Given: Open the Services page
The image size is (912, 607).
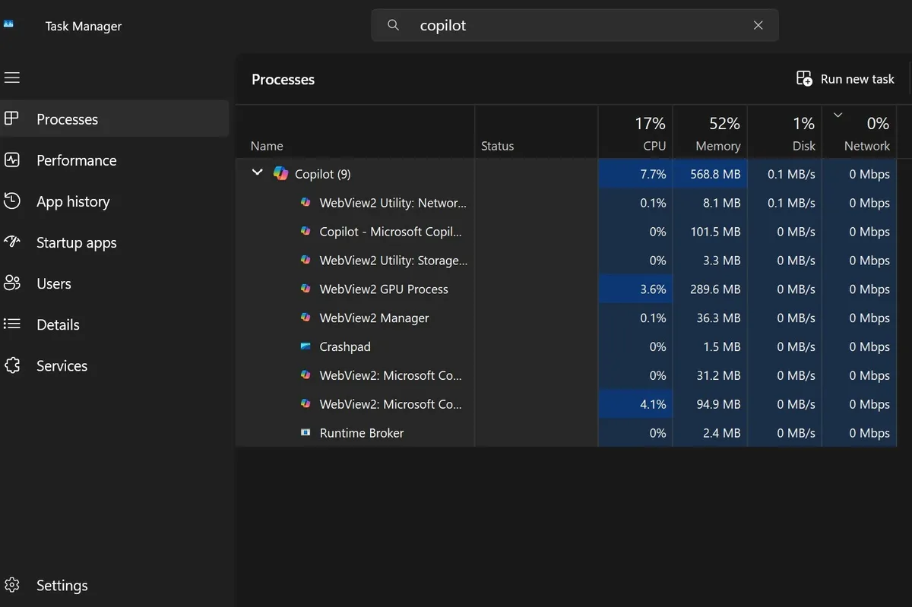Looking at the screenshot, I should 114,365.
